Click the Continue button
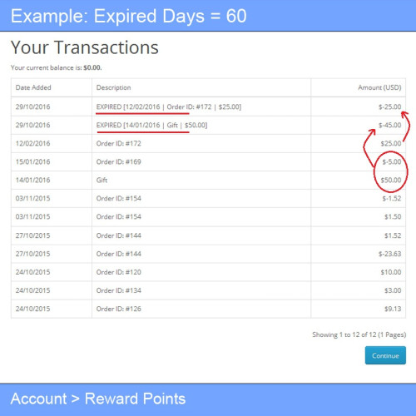 (385, 355)
